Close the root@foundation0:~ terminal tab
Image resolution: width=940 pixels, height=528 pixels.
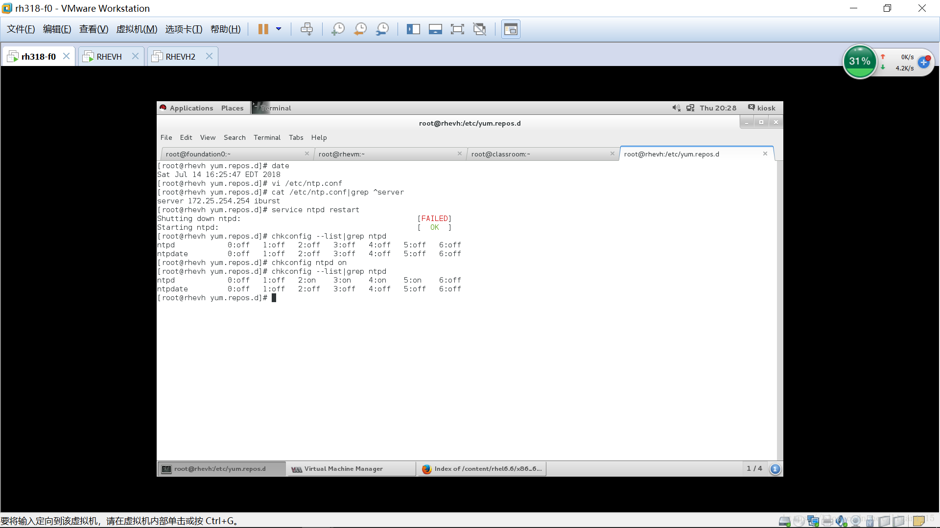[x=307, y=154]
